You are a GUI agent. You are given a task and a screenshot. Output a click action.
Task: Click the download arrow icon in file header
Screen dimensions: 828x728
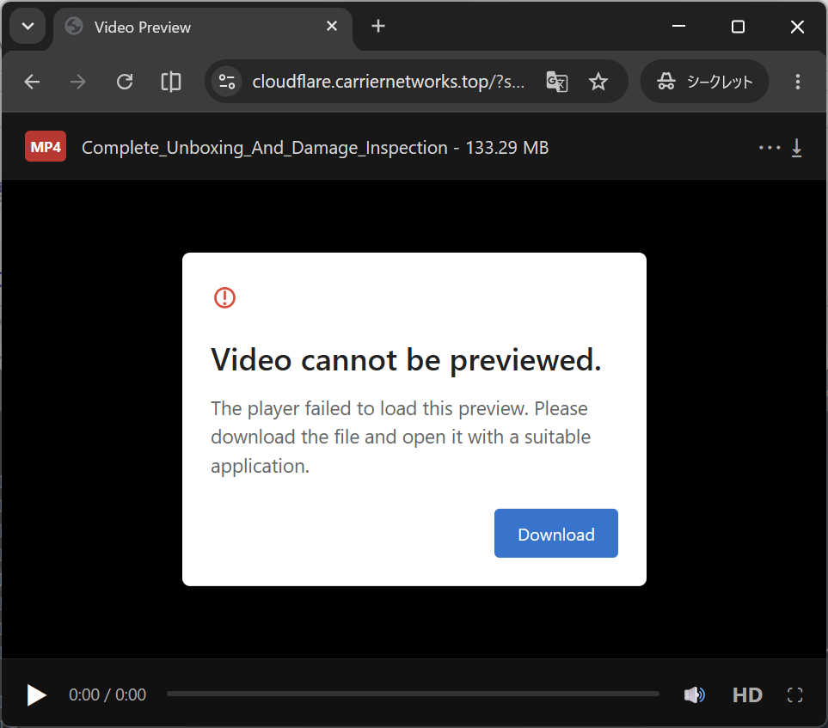click(x=797, y=148)
